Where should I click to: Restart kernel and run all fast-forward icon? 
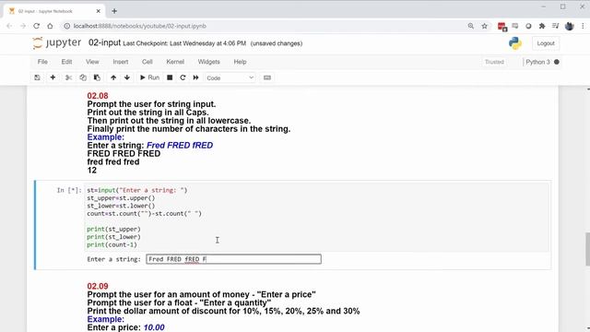coord(195,77)
